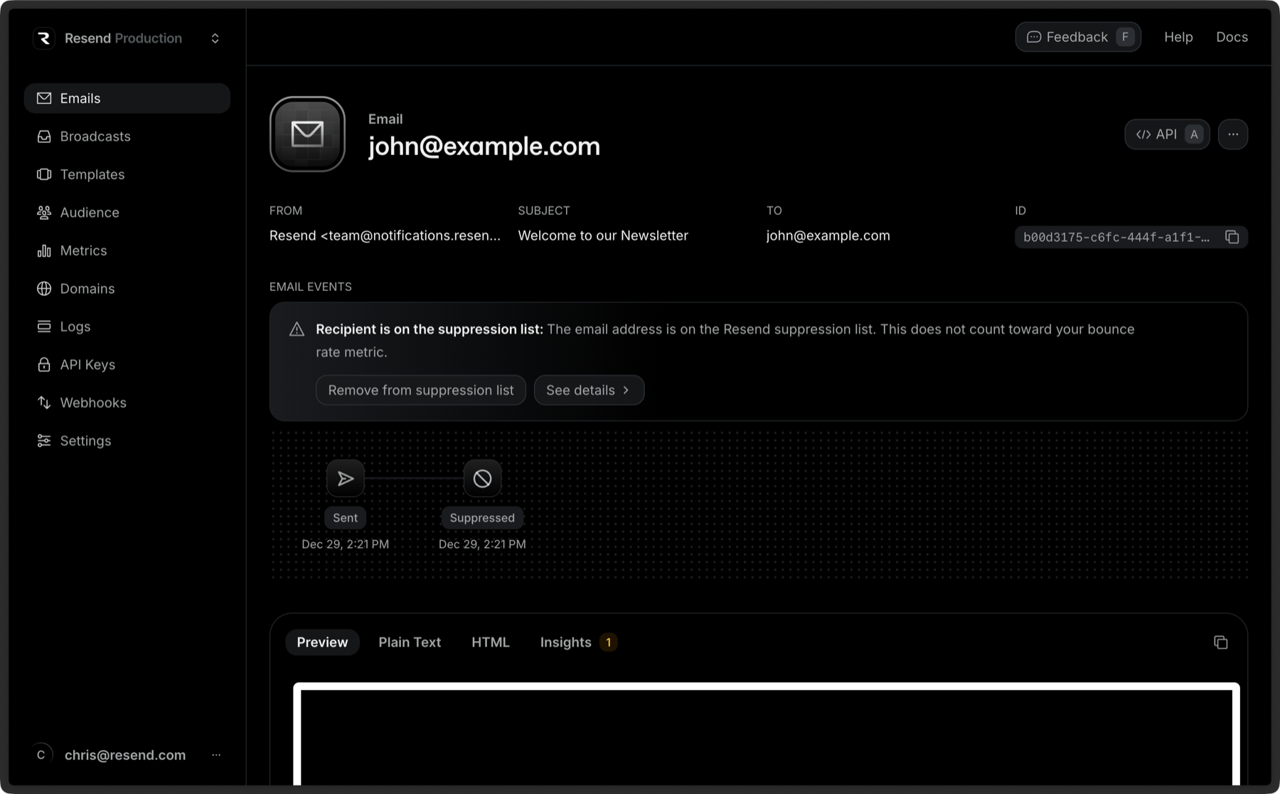Open Broadcasts from the sidebar icon
The width and height of the screenshot is (1280, 794).
(x=44, y=136)
